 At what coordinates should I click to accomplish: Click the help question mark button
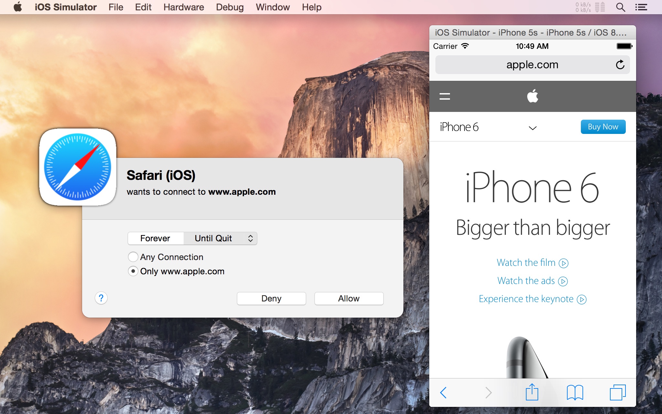[x=101, y=298]
